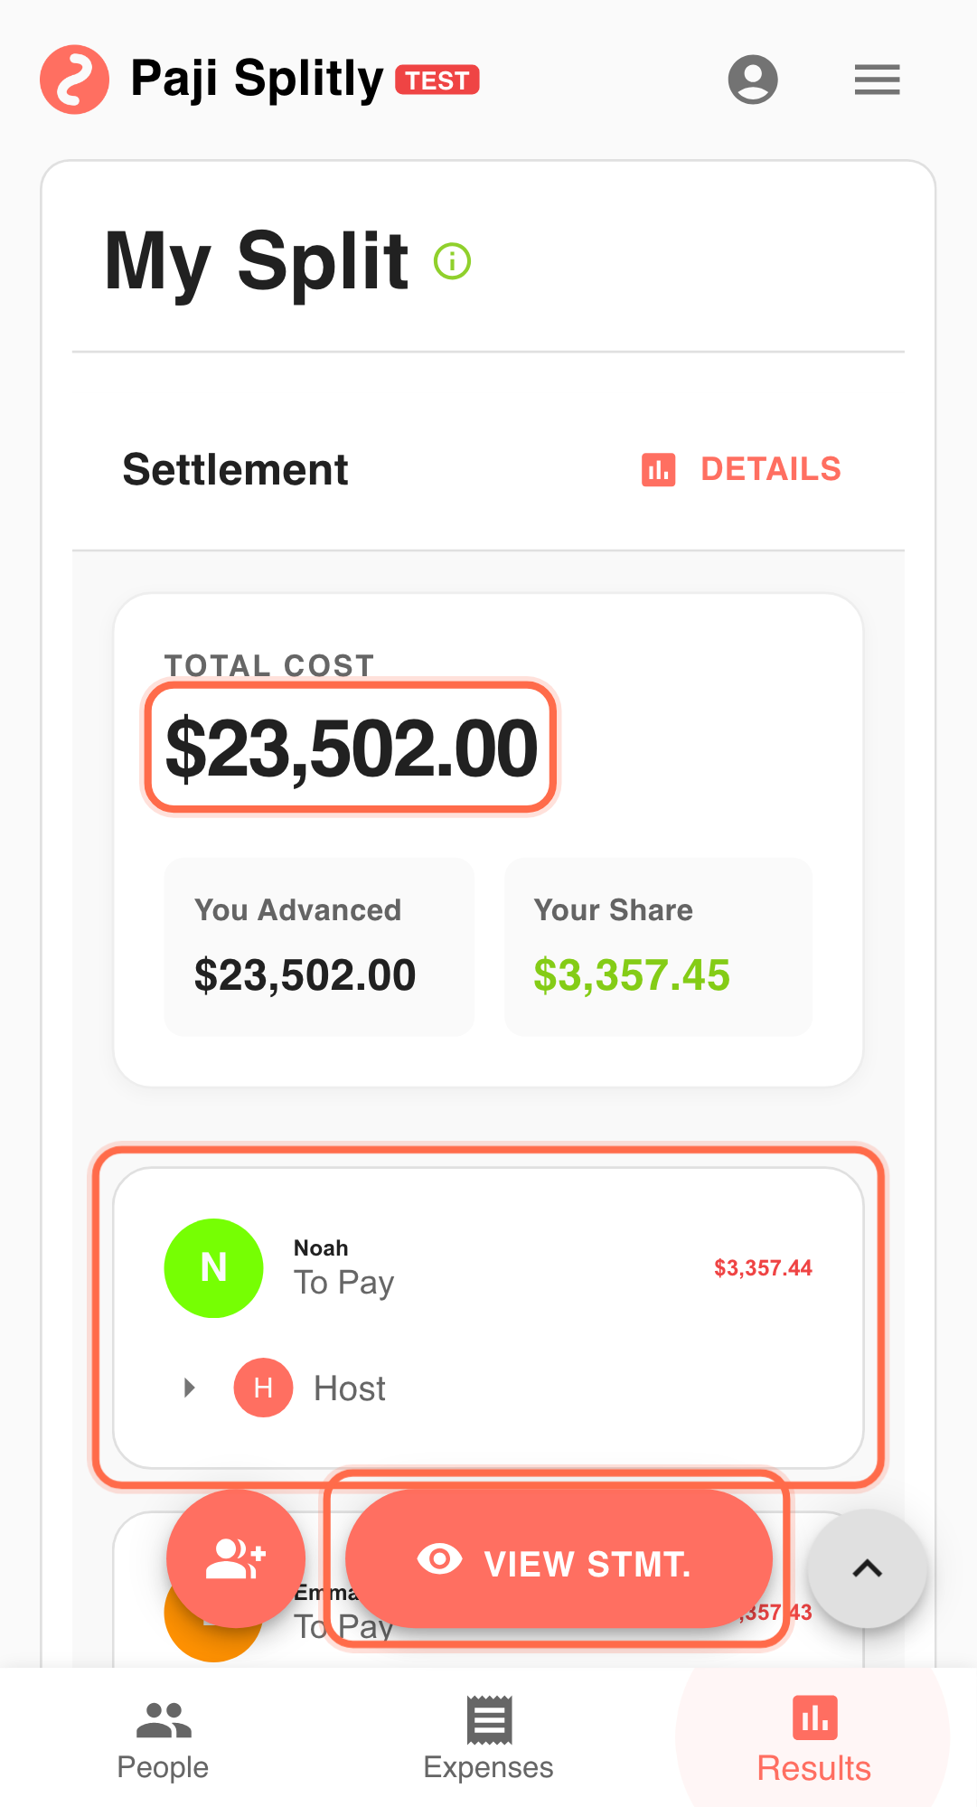Screen dimensions: 977x1807
Task: Open the DETAILS link in Settlement
Action: (770, 470)
